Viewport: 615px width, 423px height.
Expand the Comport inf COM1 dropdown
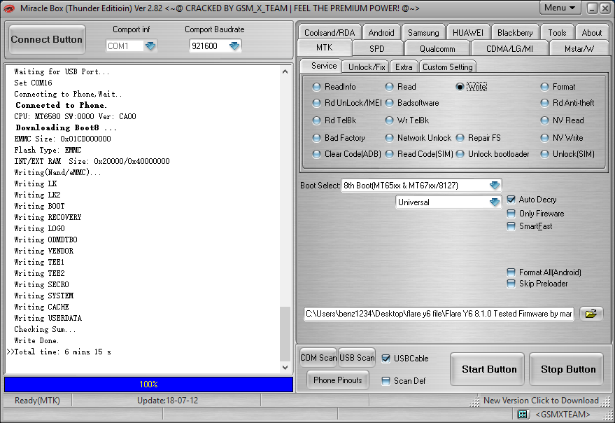click(x=150, y=46)
